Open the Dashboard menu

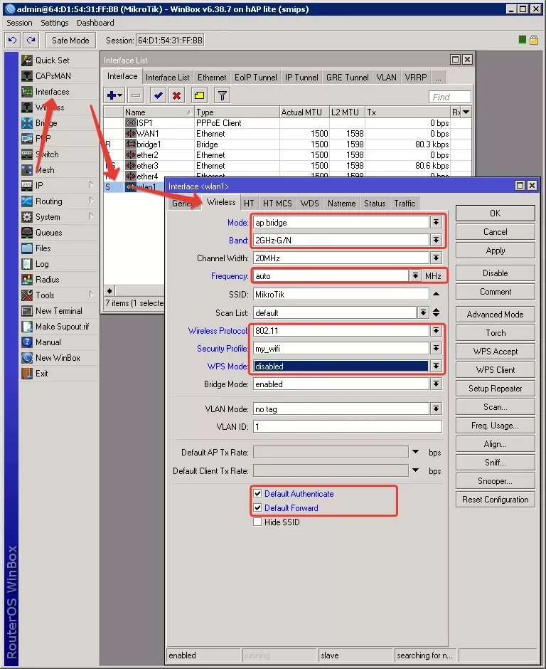tap(95, 23)
